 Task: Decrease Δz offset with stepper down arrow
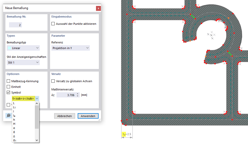tap(77, 96)
